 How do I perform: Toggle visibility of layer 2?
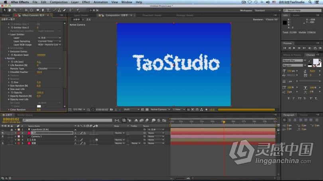click(x=2, y=133)
